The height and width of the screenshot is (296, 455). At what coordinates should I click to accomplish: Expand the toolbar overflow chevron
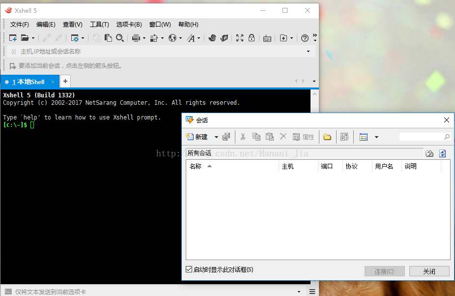[x=315, y=37]
